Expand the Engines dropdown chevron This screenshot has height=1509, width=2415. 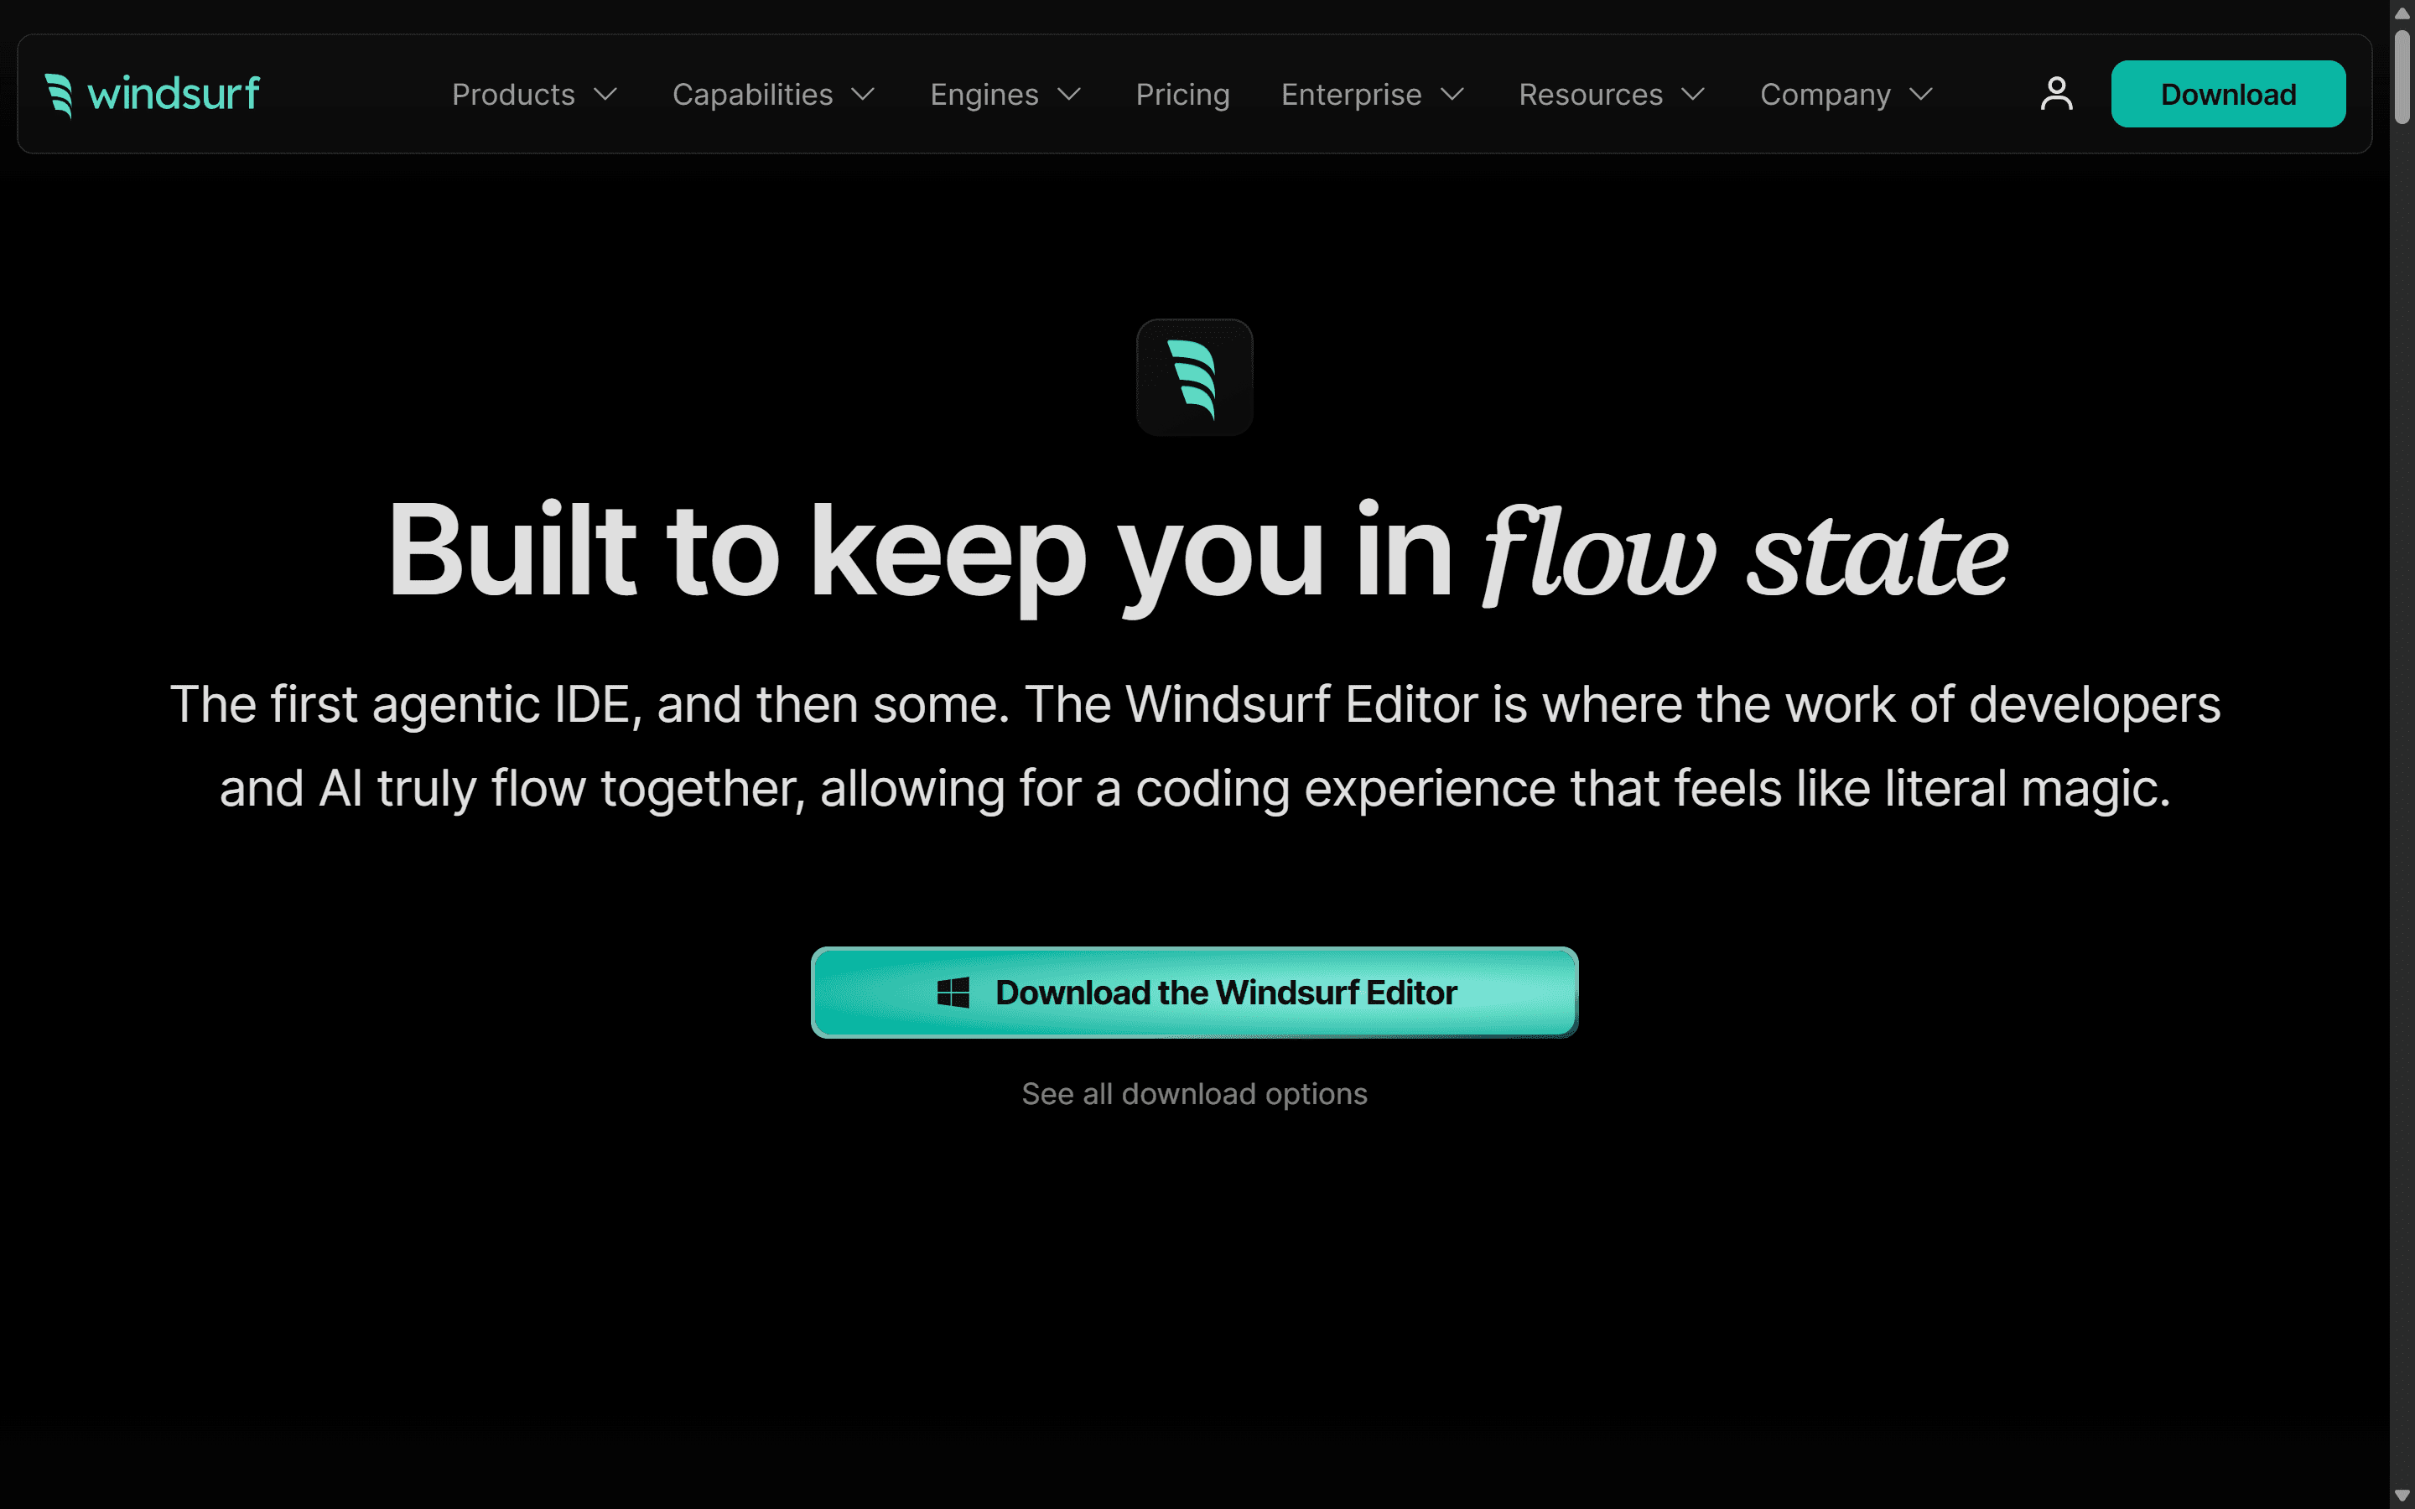(x=1070, y=95)
